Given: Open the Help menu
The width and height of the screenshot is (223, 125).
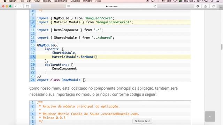Looking at the screenshot, I should (x=98, y=1).
